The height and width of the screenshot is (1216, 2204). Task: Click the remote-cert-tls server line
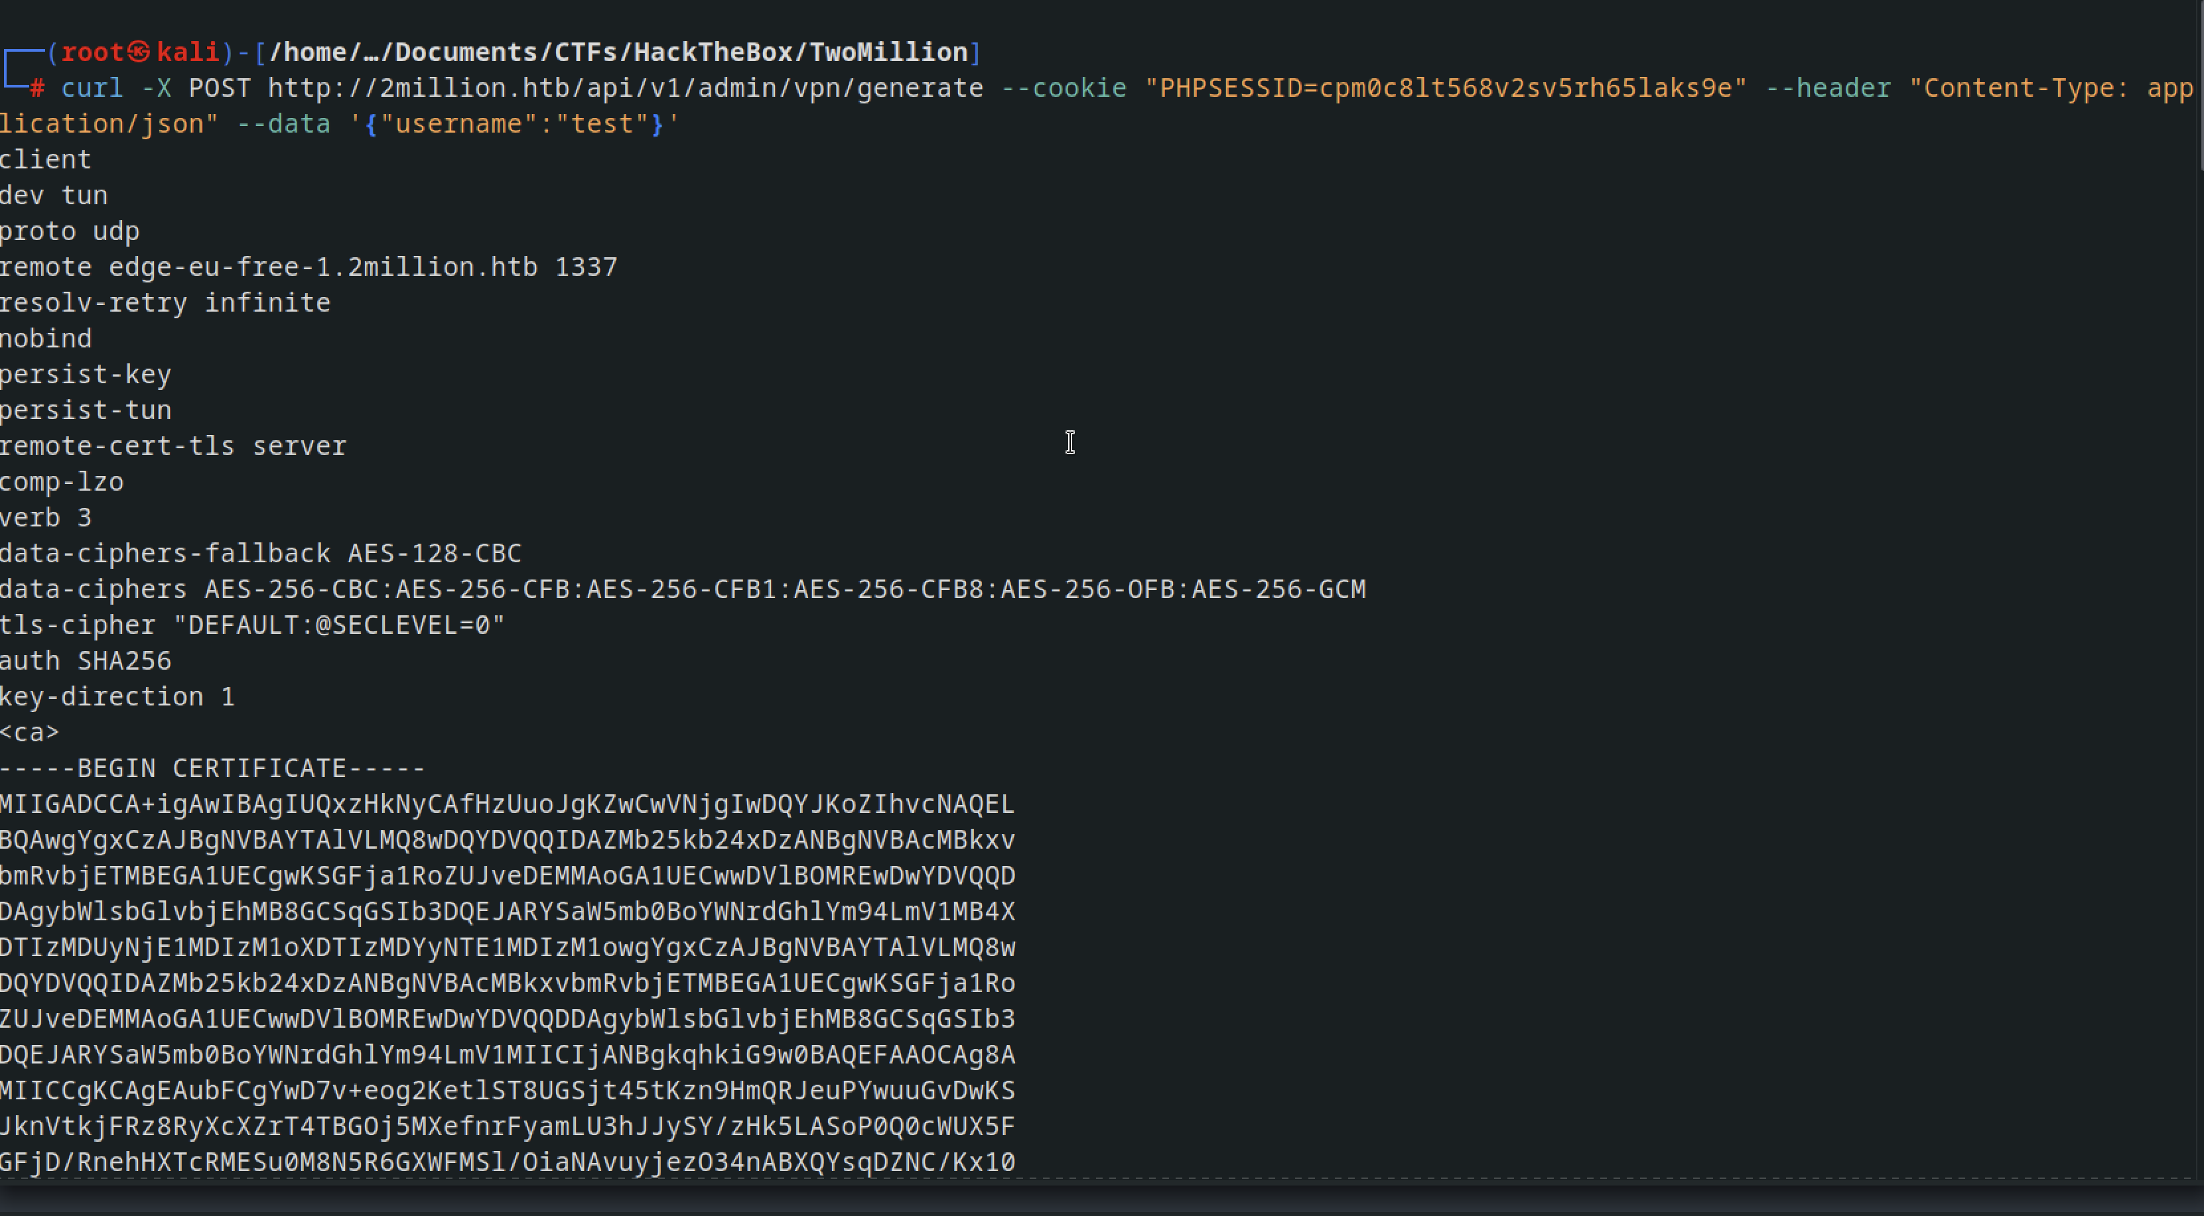[x=174, y=446]
